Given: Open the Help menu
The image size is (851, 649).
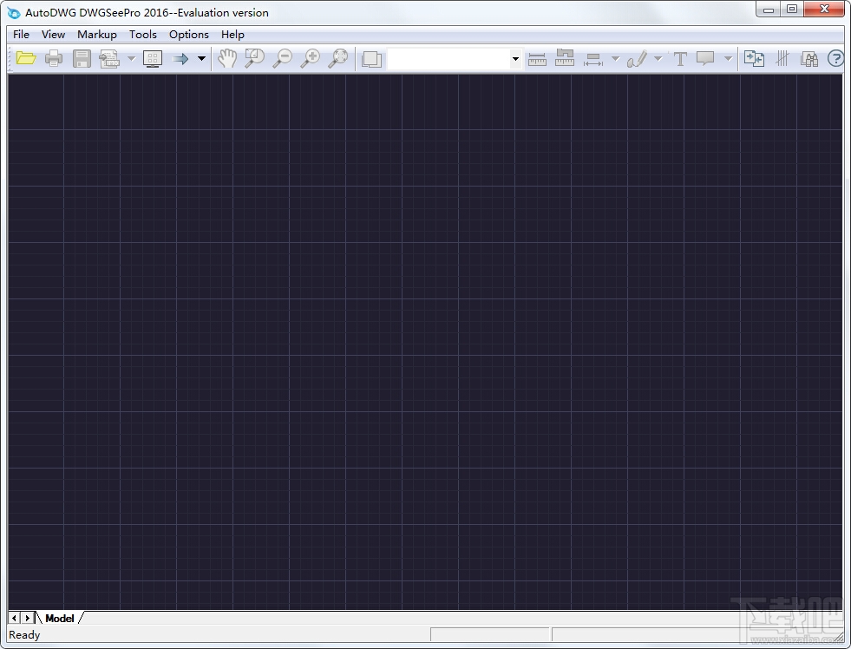Looking at the screenshot, I should tap(232, 34).
